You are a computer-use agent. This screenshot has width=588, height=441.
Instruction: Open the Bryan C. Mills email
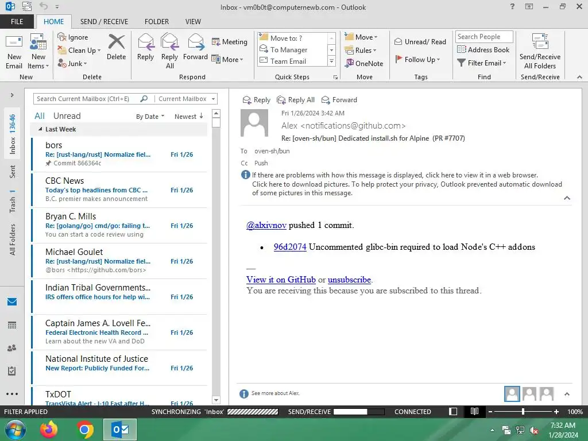click(119, 225)
